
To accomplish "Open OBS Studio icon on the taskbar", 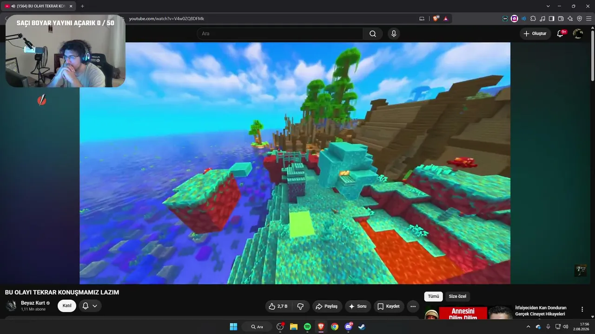I will click(x=280, y=327).
